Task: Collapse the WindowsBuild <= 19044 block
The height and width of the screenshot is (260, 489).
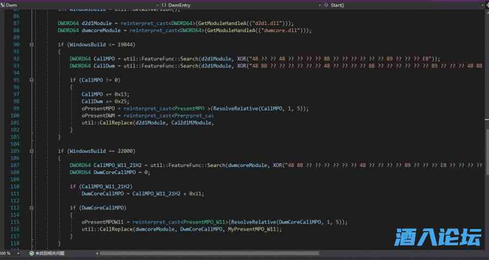Action: (32, 44)
